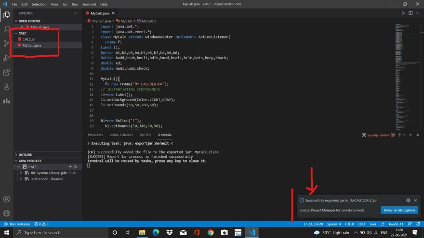Add a library to CALC Java project

70,167
